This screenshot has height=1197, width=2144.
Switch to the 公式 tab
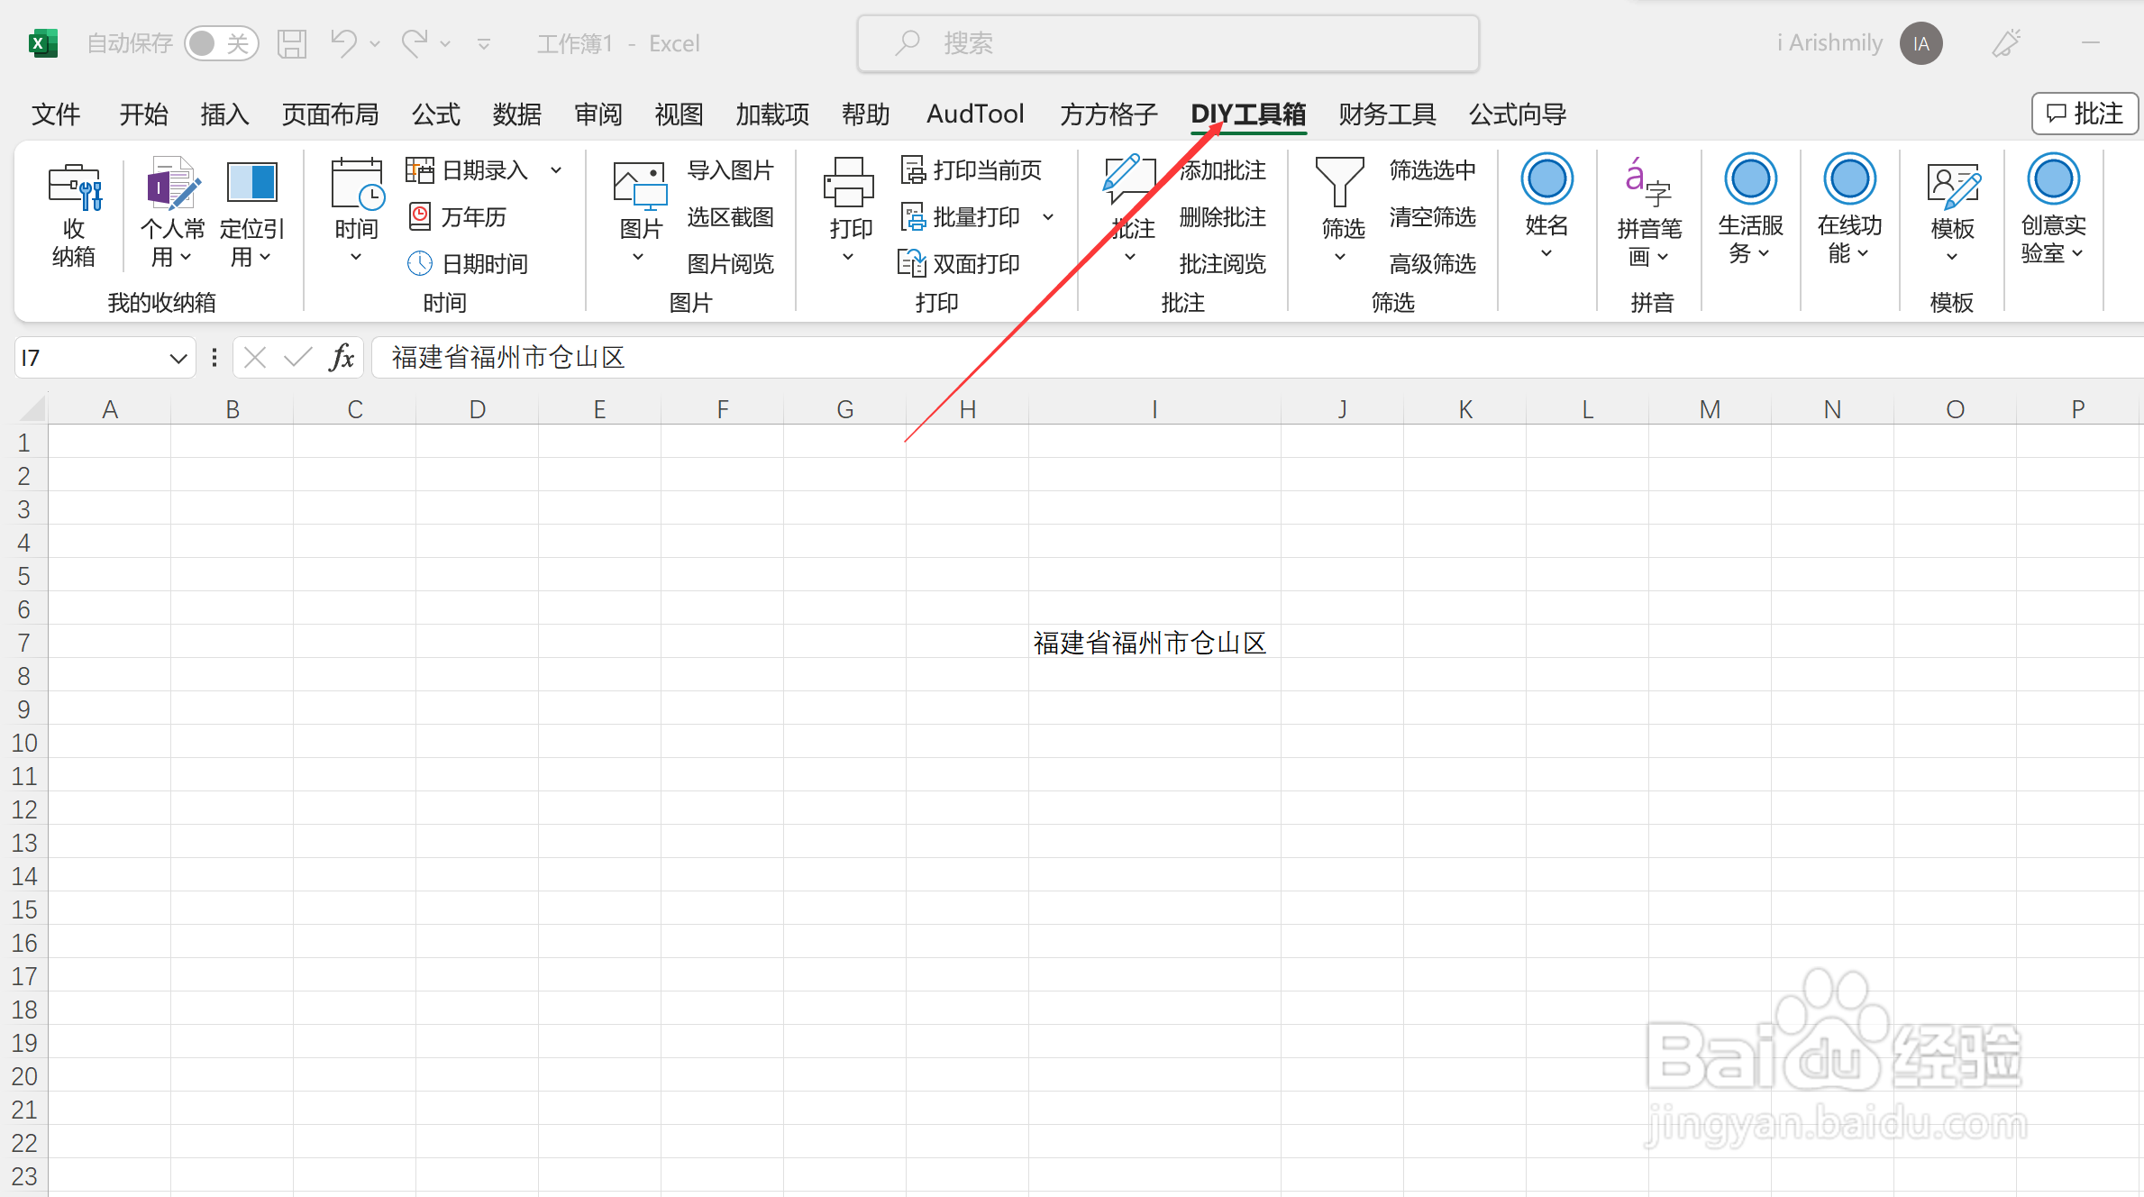pyautogui.click(x=436, y=114)
